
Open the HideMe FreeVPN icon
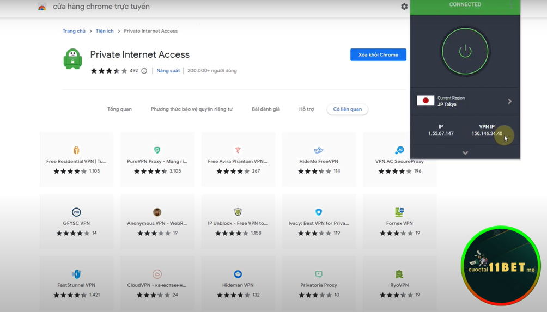(x=319, y=150)
